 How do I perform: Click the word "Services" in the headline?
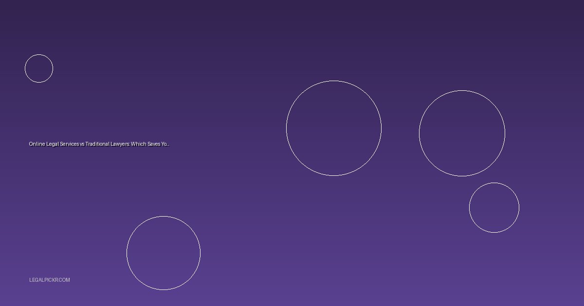[x=70, y=144]
